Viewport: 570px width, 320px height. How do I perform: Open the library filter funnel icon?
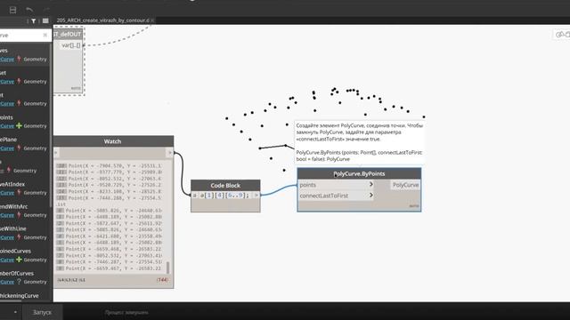(34, 21)
